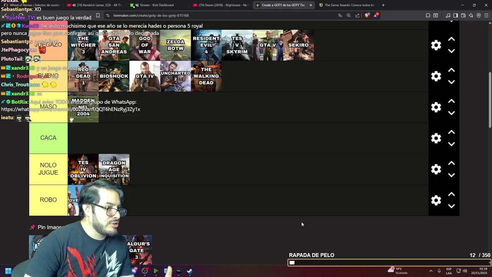Open the taskbar volume speaker icon
The height and width of the screenshot is (277, 492).
[x=465, y=271]
